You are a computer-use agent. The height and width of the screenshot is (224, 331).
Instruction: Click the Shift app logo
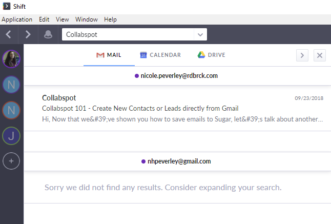(7, 6)
